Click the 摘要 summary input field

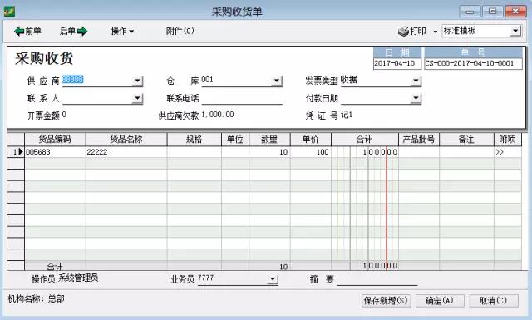(x=377, y=279)
